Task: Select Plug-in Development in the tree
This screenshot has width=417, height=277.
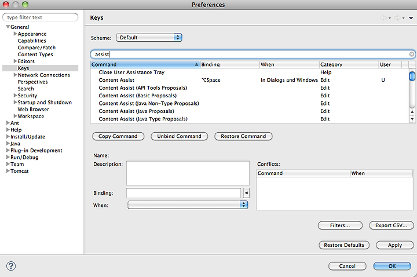Action: [36, 150]
